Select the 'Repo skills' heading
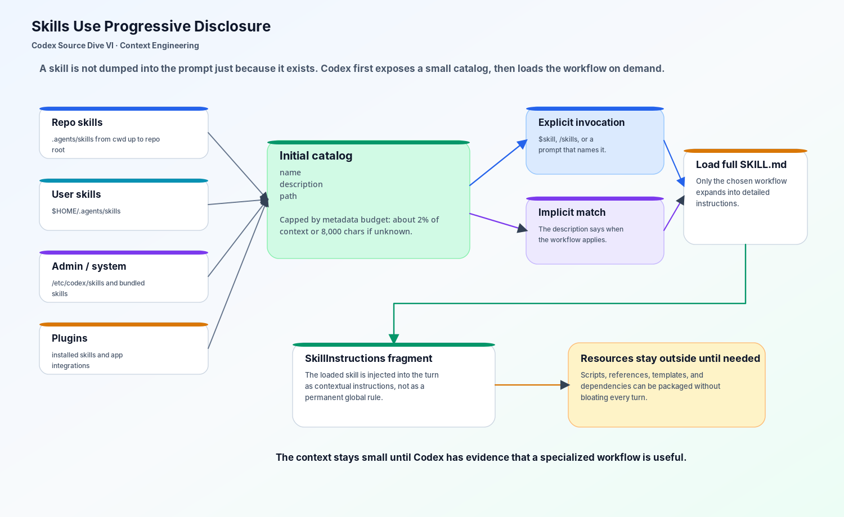Screen dimensions: 844x517 (x=77, y=123)
